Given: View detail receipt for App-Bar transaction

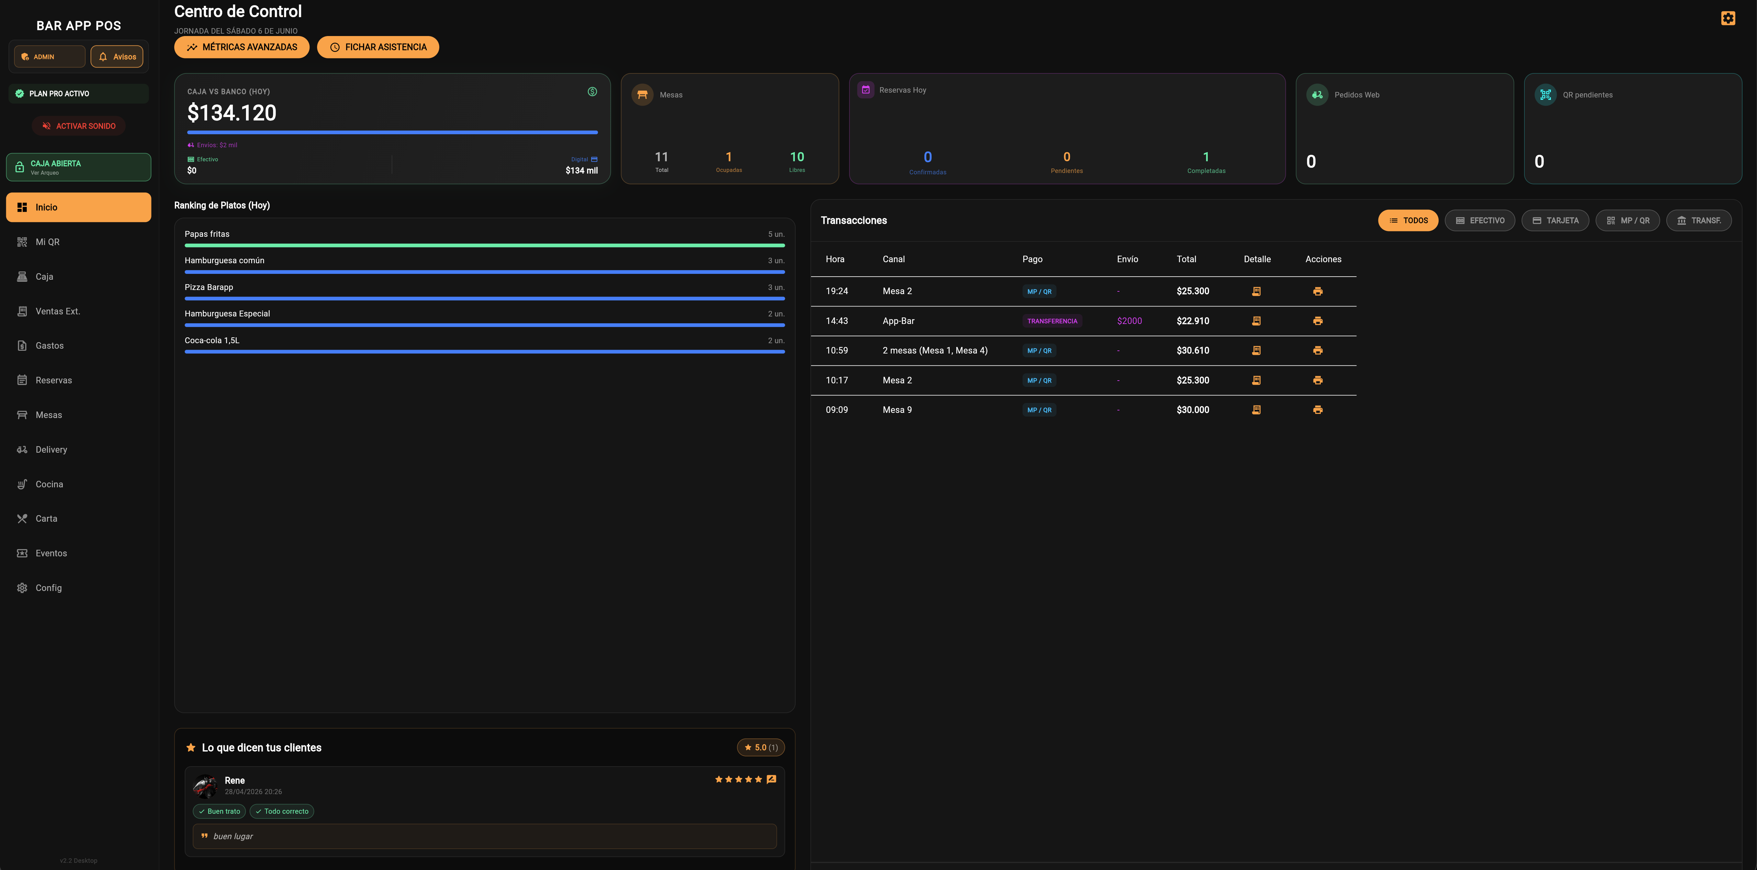Looking at the screenshot, I should (1257, 321).
